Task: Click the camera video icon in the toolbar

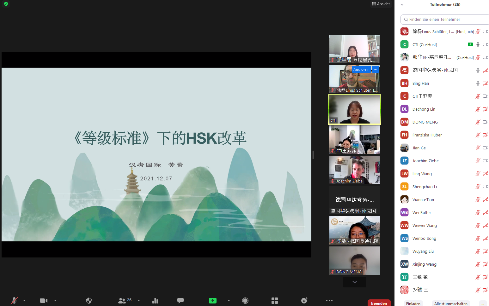Action: pyautogui.click(x=44, y=301)
